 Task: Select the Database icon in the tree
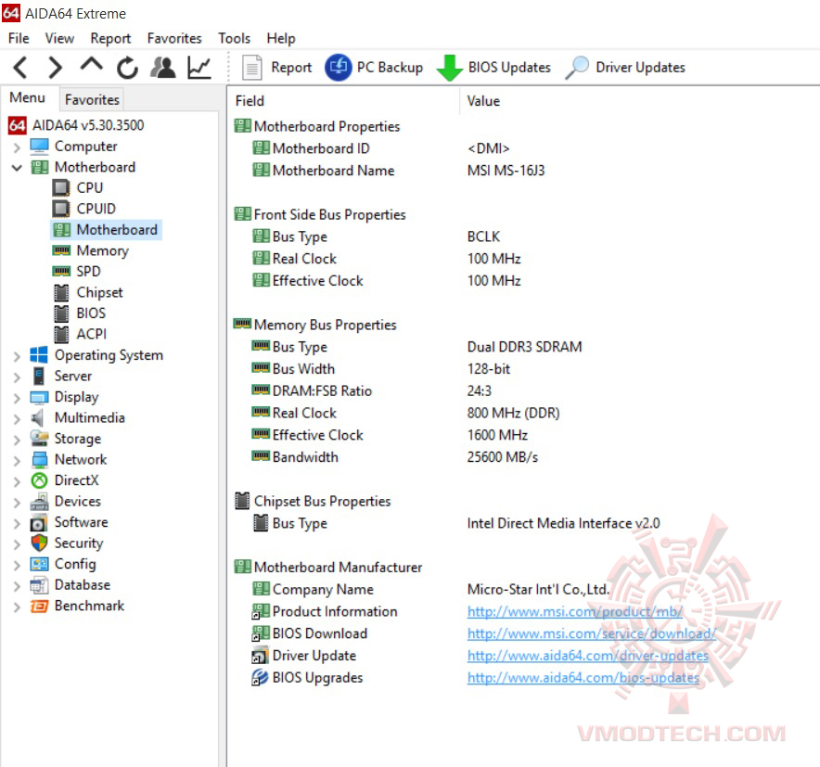pos(39,585)
